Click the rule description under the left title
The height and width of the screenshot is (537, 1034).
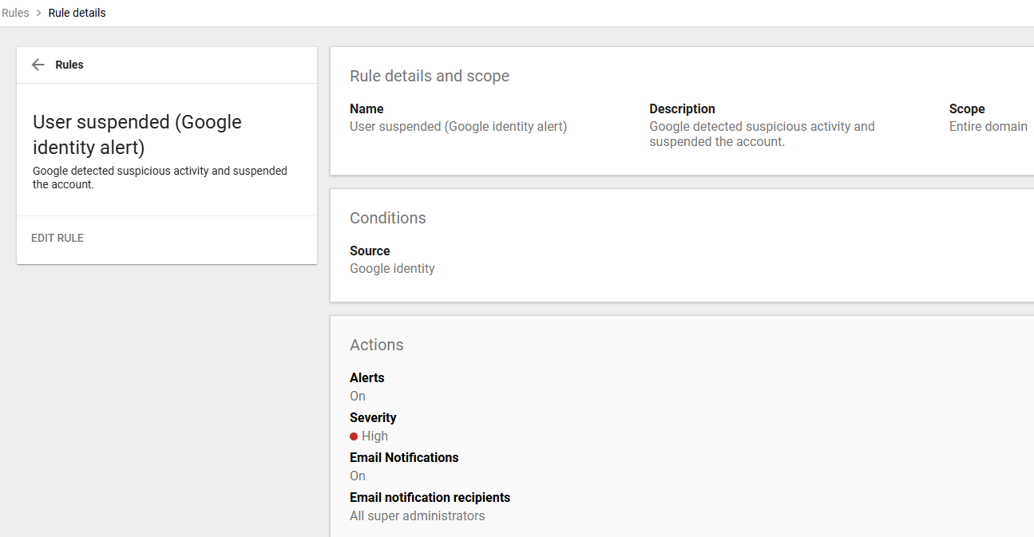160,177
